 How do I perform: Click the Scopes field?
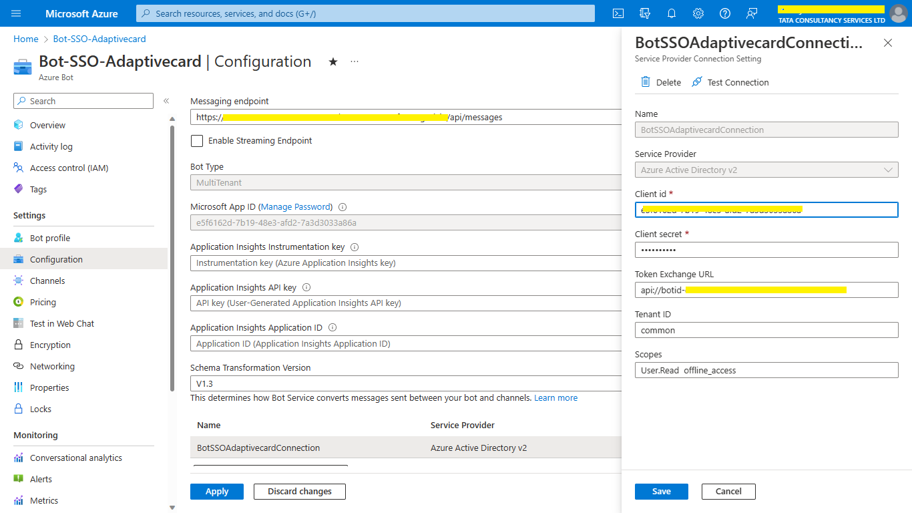tap(766, 370)
